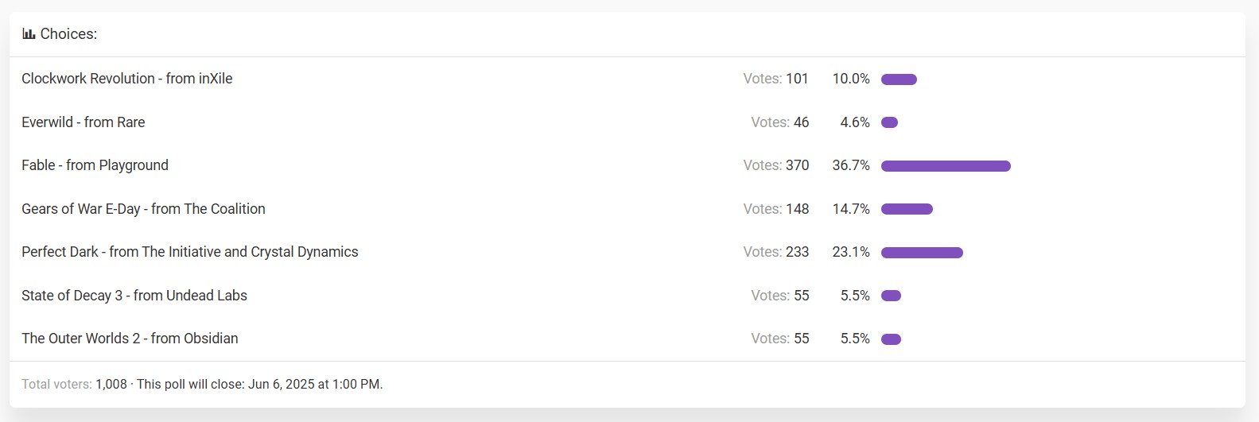Open the Votes: 233 count for Perfect Dark
The height and width of the screenshot is (422, 1259).
776,252
